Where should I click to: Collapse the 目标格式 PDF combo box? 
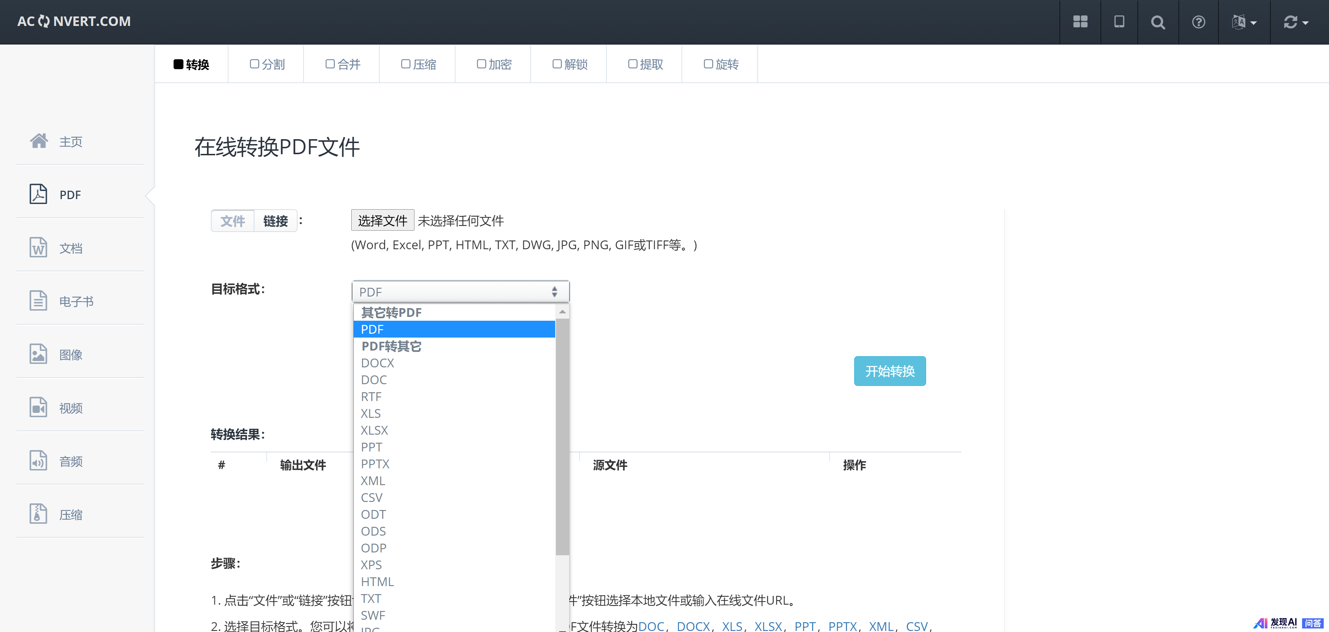(460, 292)
